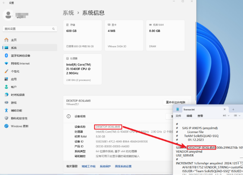
Task: Click the 8.00 GB RAM value in specifications
Action: point(100,137)
